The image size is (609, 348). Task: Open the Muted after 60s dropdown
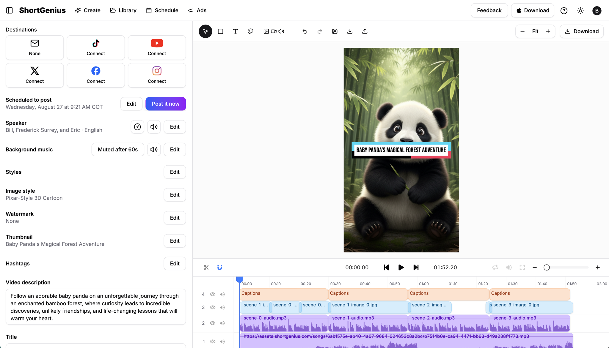tap(118, 150)
